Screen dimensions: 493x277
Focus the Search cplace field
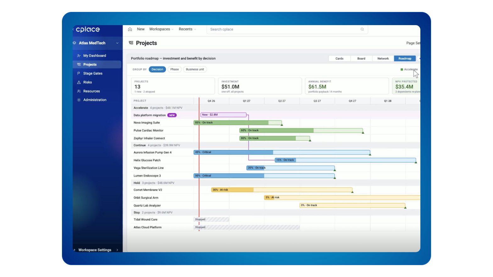tap(287, 30)
